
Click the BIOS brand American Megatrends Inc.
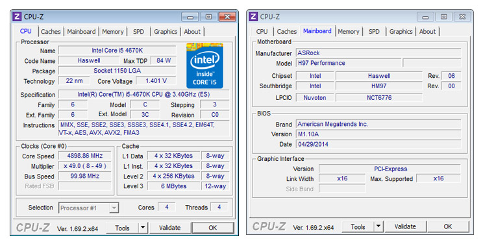click(378, 124)
